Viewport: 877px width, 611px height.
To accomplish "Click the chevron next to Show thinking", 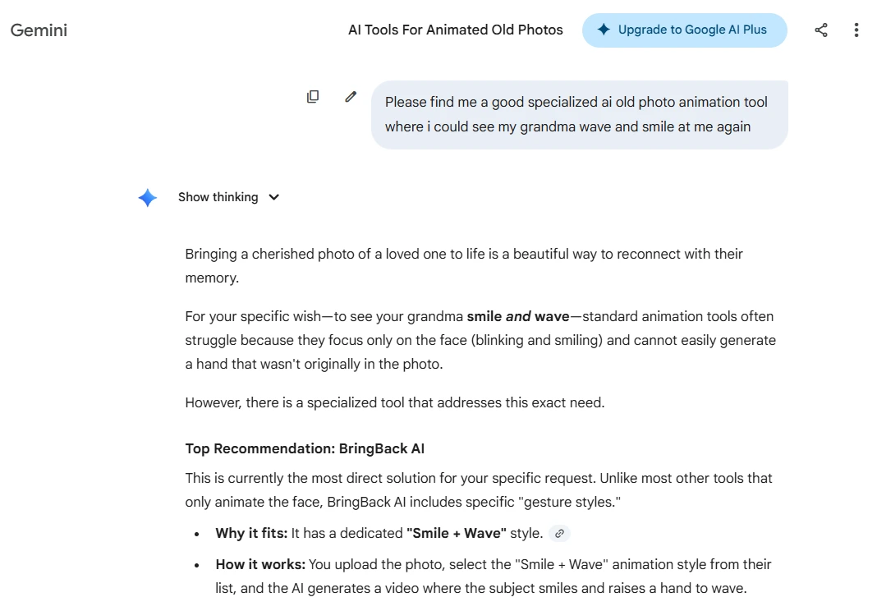I will (x=273, y=197).
